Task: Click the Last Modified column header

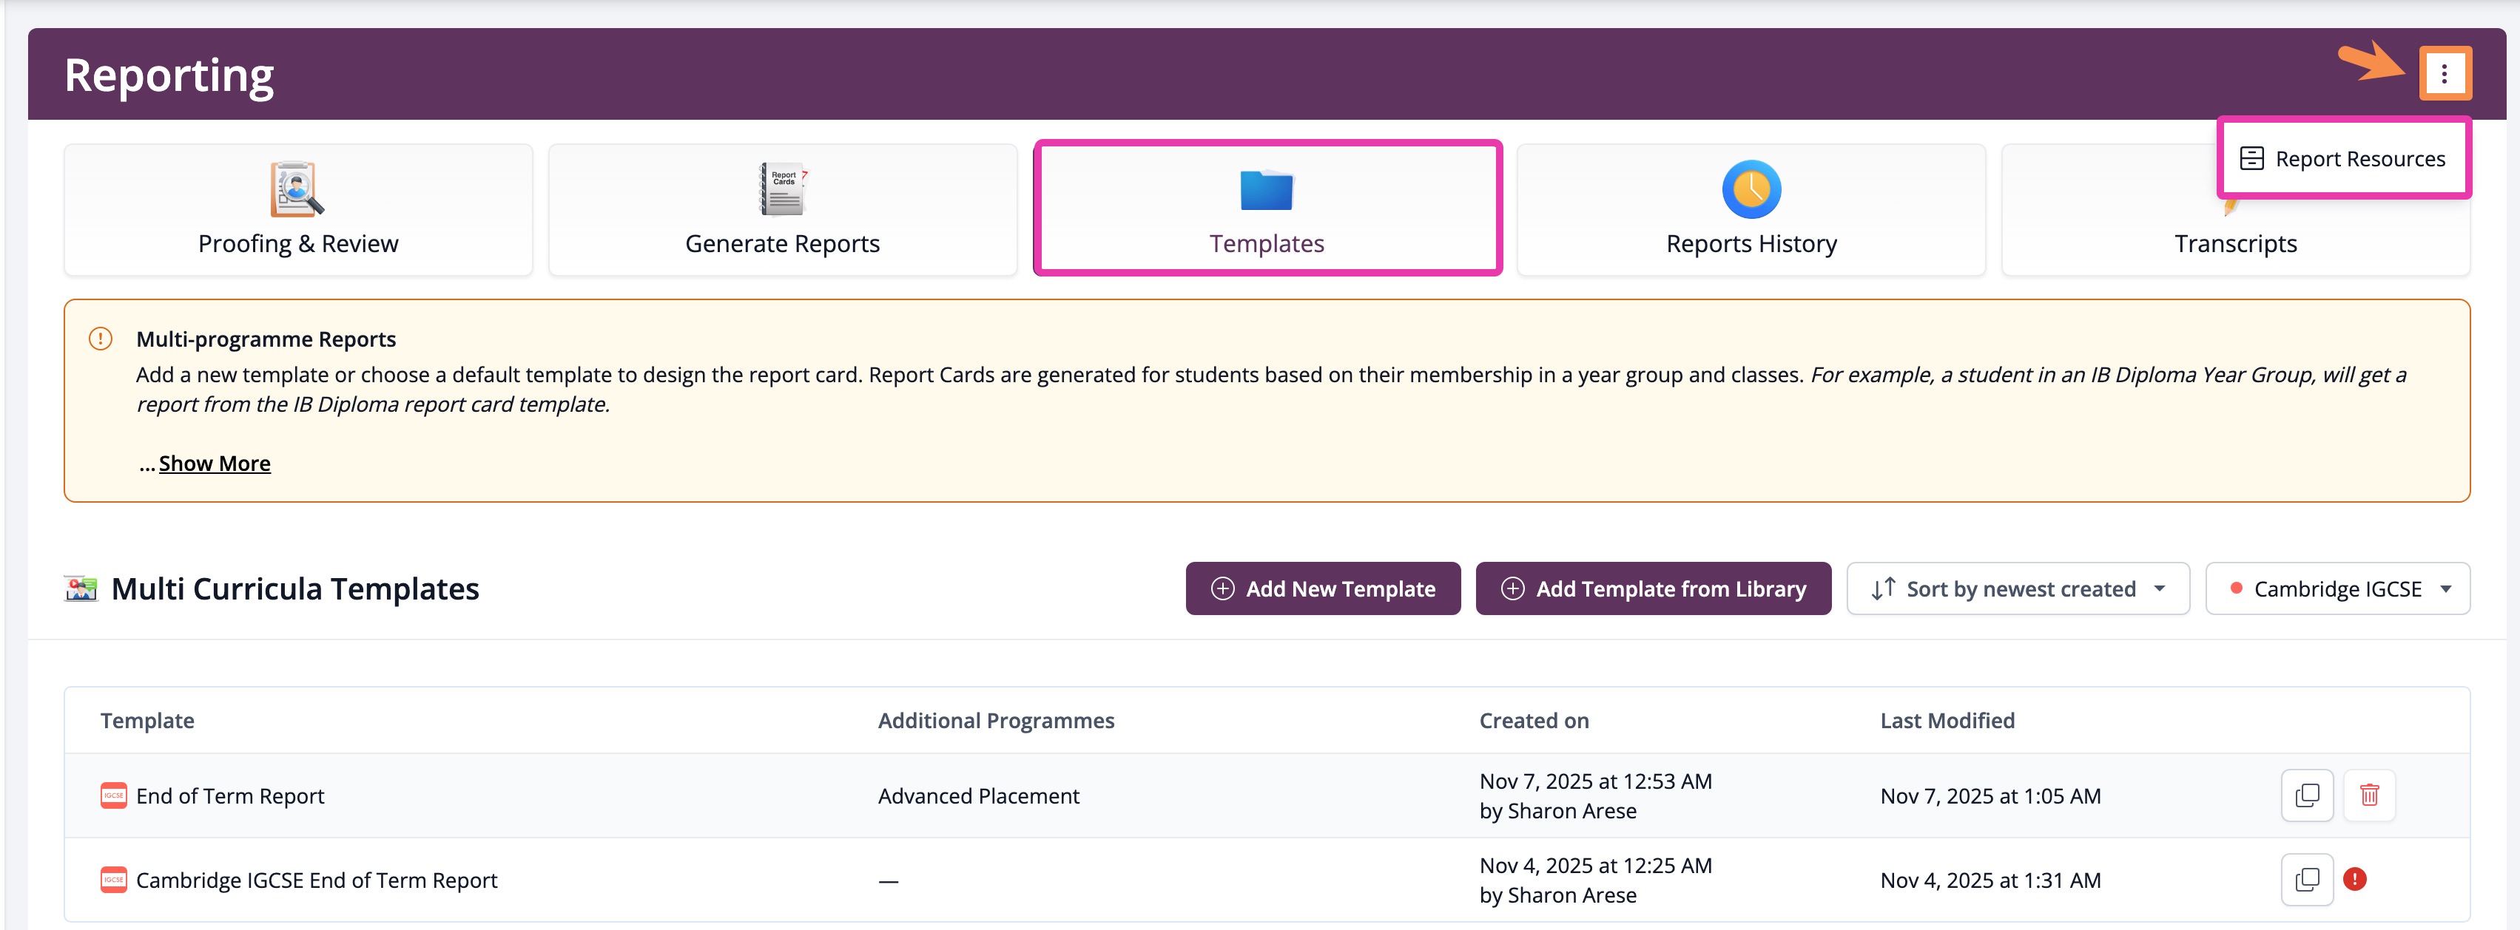Action: [x=1947, y=720]
